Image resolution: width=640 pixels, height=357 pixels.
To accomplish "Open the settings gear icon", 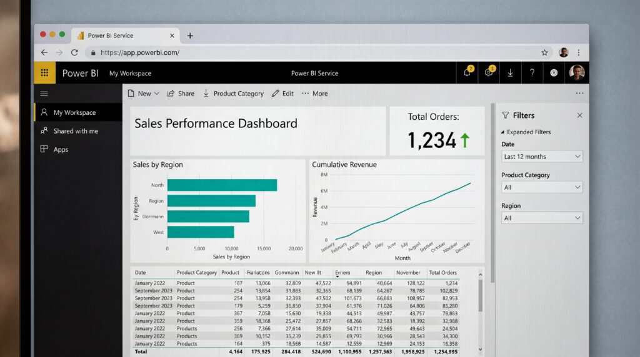I will point(489,72).
